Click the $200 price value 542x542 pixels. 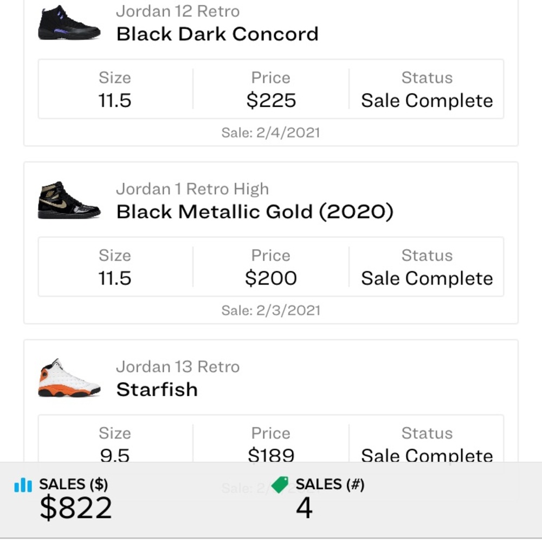(271, 279)
